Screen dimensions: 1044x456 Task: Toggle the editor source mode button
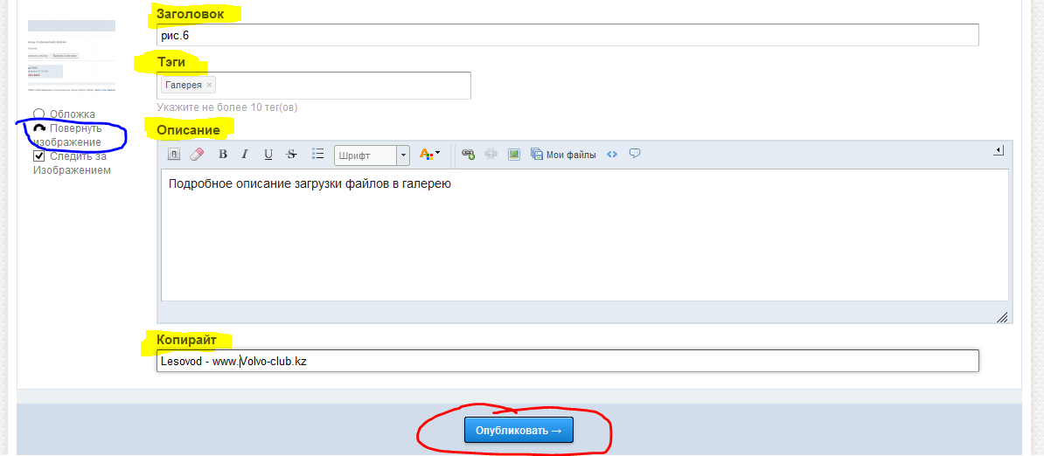tap(174, 155)
